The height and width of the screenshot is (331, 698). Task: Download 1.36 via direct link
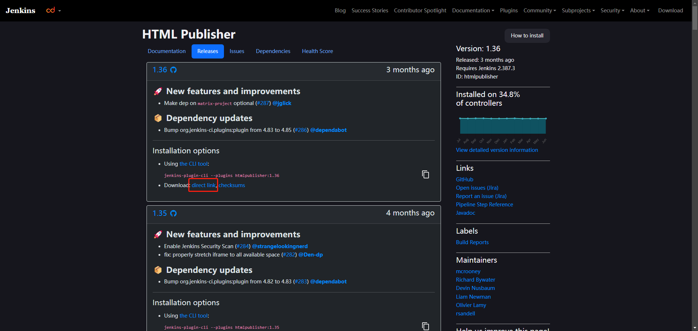[x=204, y=185]
